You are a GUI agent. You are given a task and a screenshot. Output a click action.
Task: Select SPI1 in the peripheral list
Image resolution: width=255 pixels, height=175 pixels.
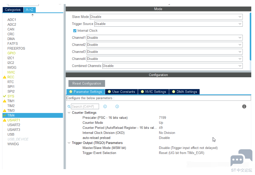coord(11,87)
